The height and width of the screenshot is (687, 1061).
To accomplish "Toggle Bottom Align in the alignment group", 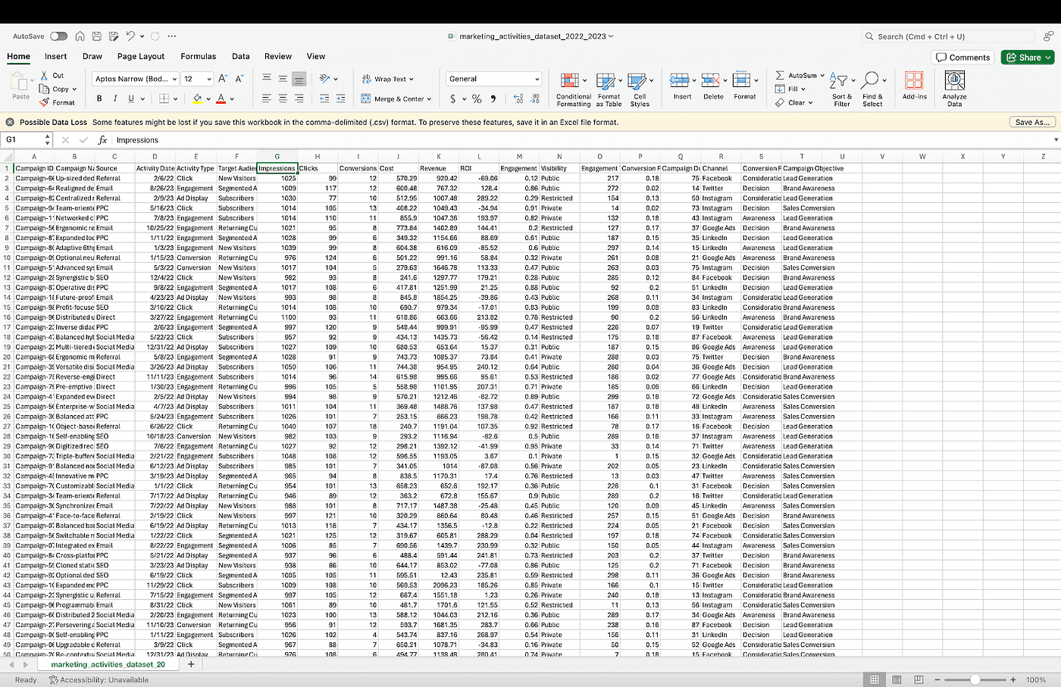I will pos(299,79).
